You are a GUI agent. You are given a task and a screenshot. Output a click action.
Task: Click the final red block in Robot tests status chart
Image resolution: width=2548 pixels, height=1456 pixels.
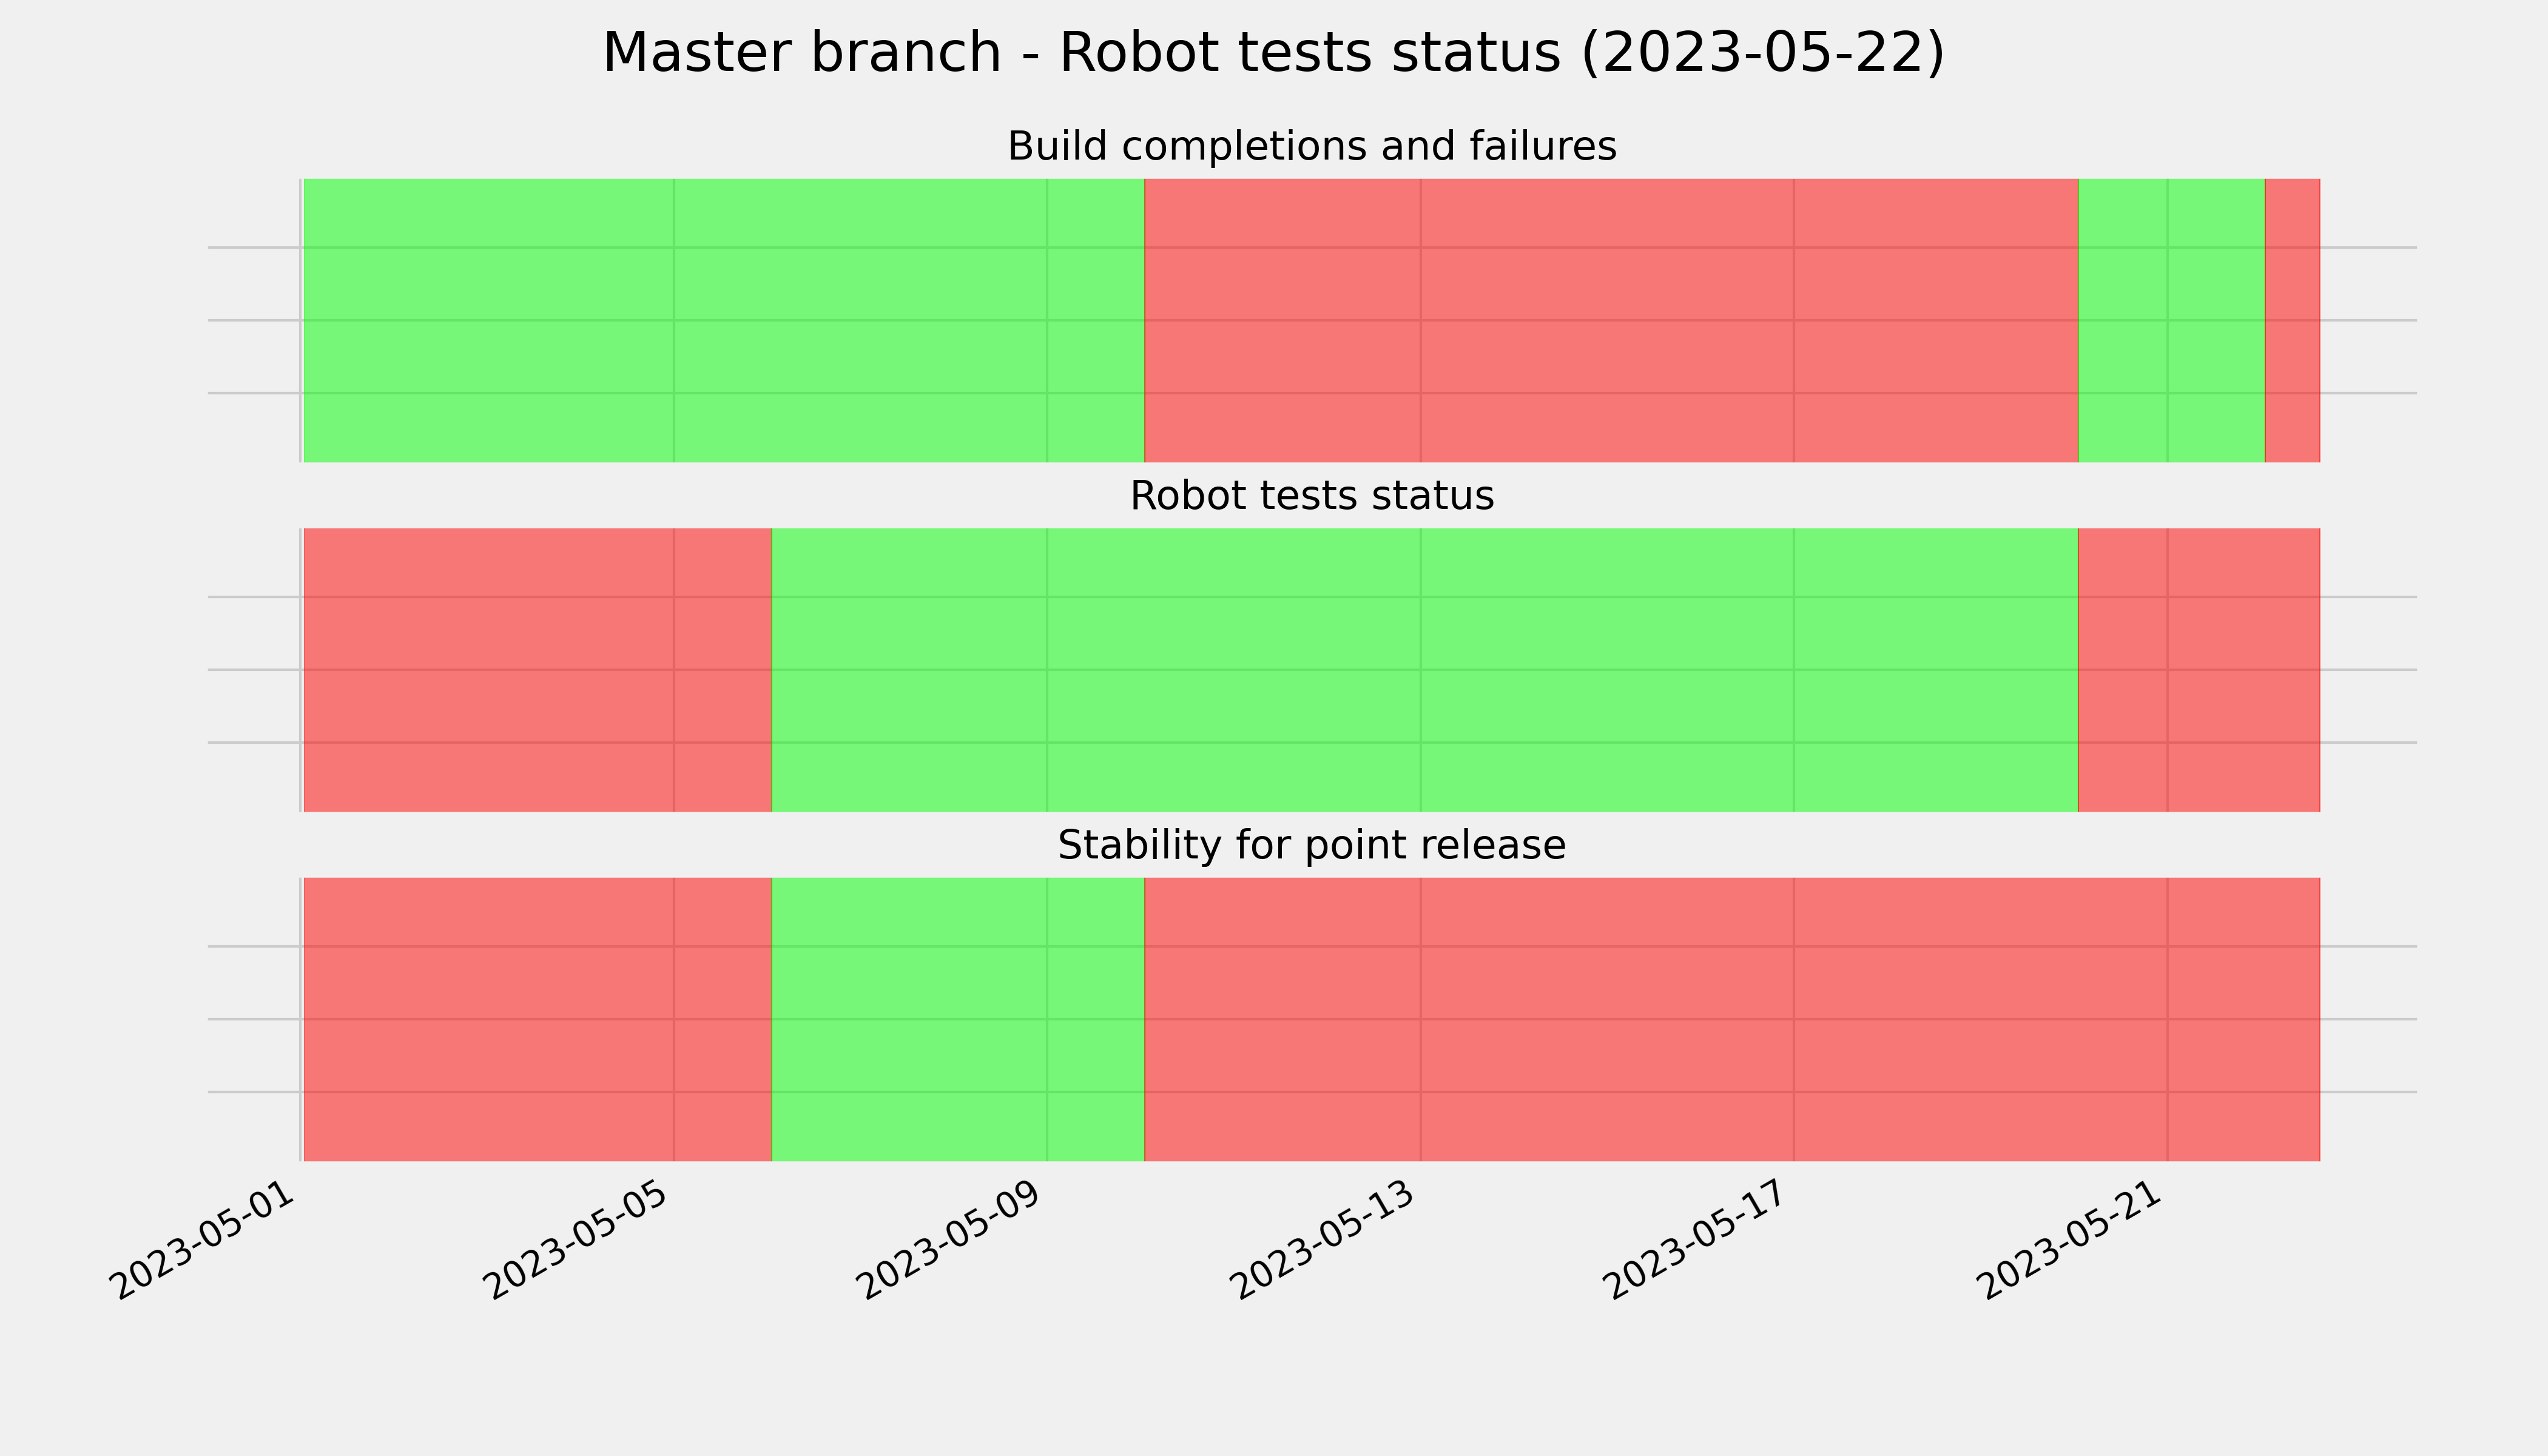tap(2199, 670)
